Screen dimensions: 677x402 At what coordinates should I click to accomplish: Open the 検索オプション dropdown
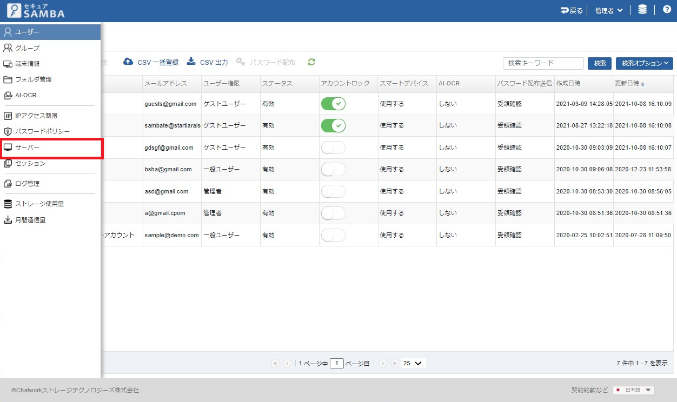644,63
